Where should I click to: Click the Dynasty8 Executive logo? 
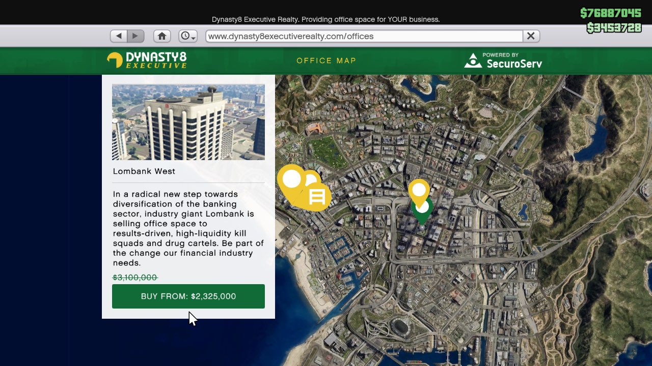(x=147, y=60)
